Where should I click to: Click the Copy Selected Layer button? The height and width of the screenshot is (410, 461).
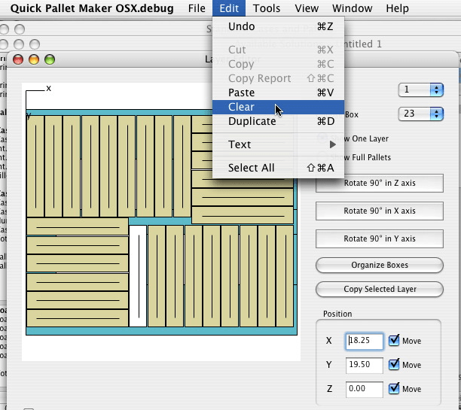[379, 289]
